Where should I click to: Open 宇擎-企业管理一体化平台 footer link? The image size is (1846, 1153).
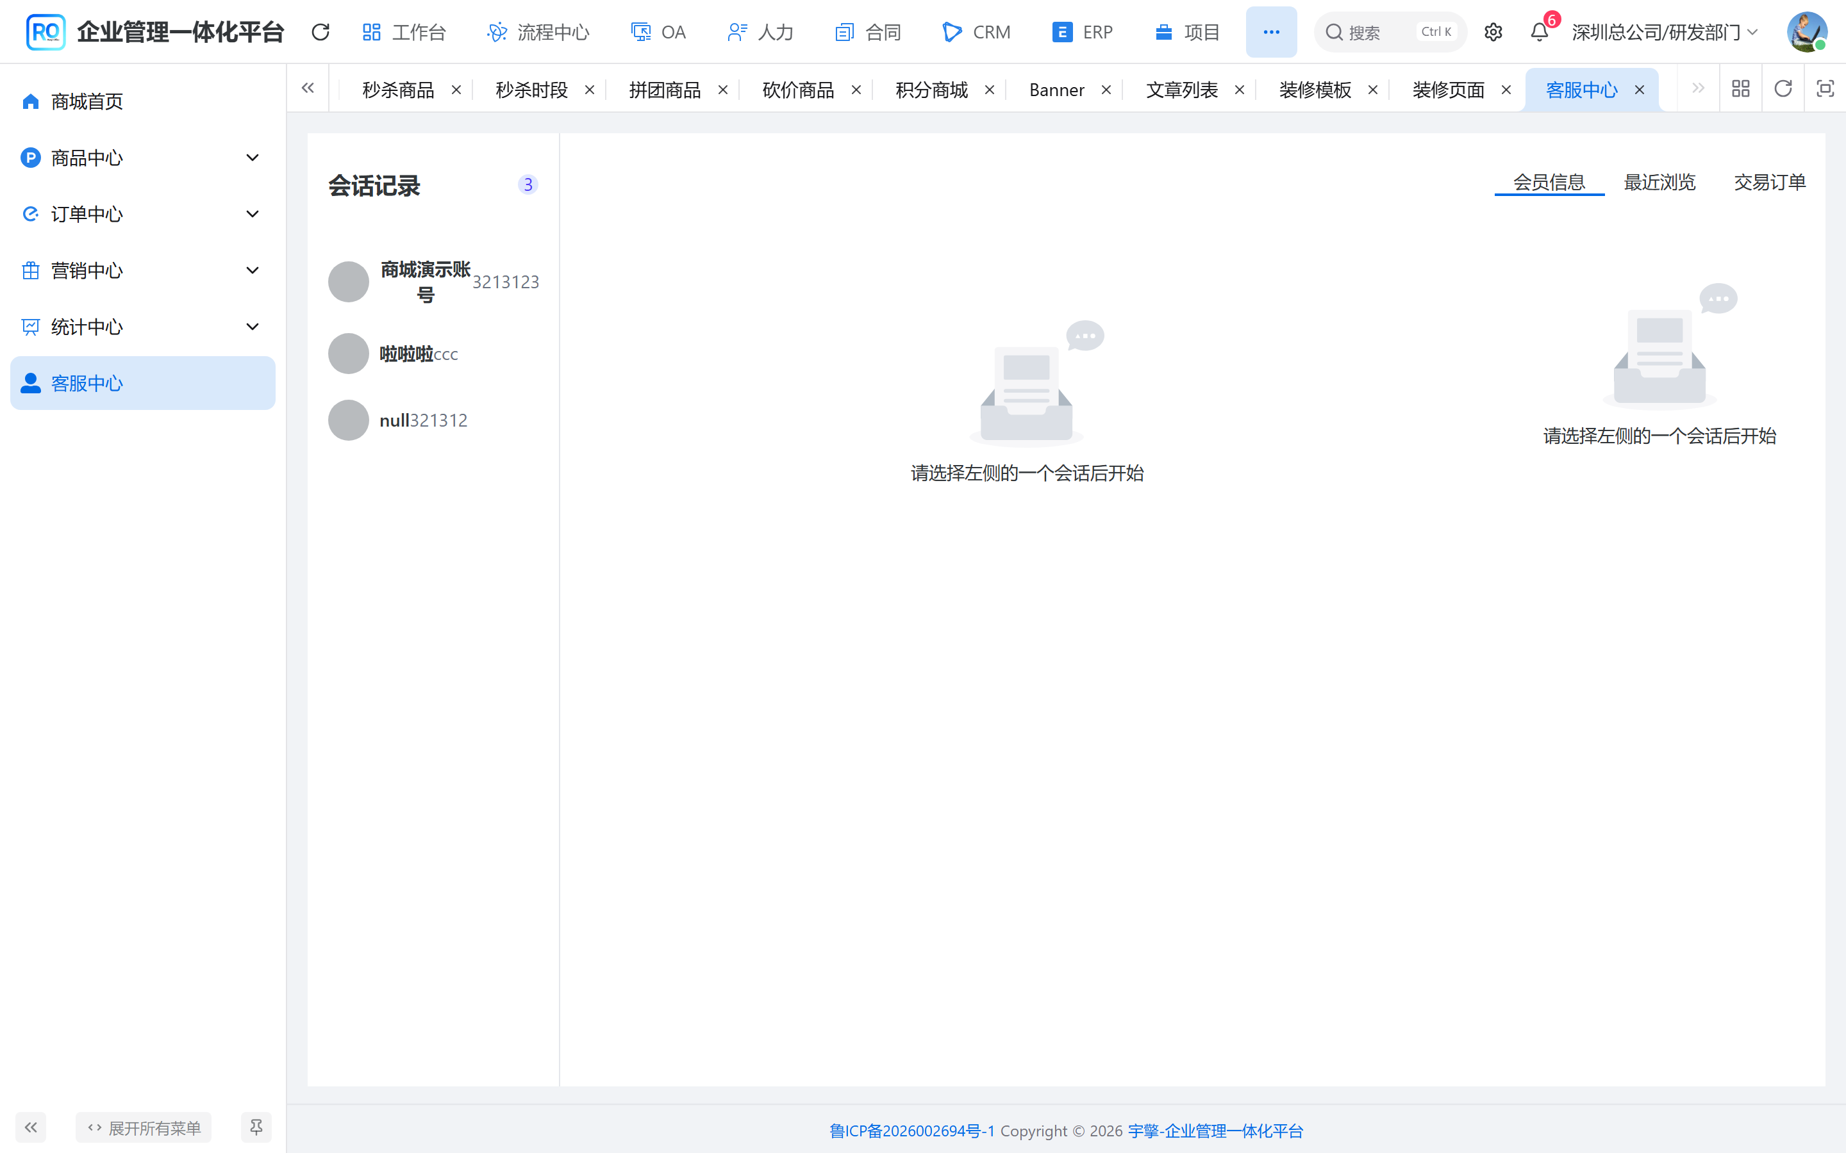1215,1131
